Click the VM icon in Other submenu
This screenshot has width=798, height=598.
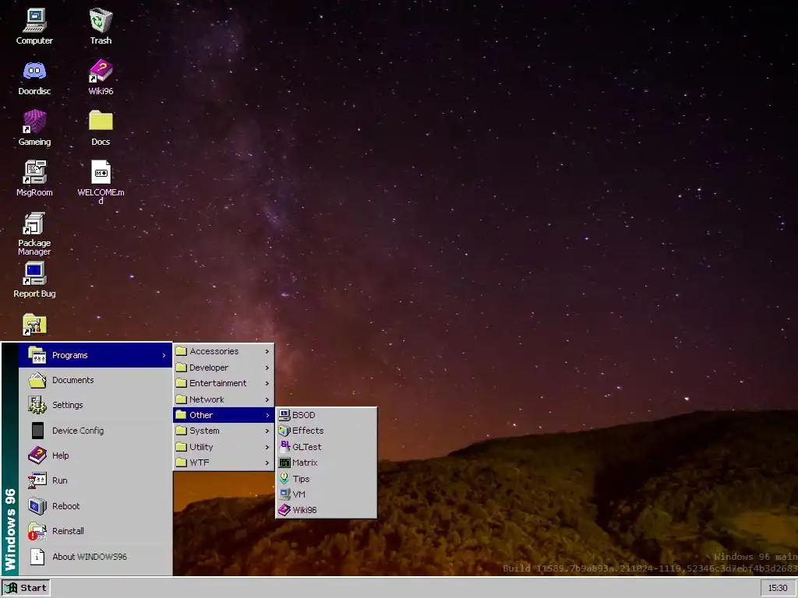click(284, 494)
